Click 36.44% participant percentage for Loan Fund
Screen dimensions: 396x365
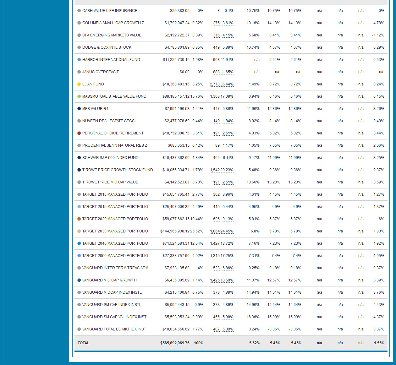pos(227,84)
